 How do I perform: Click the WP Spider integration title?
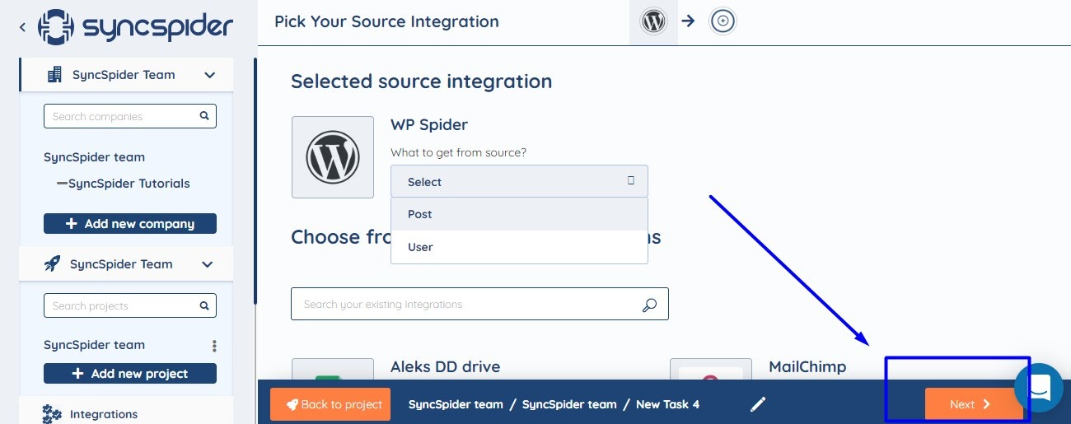(x=429, y=125)
